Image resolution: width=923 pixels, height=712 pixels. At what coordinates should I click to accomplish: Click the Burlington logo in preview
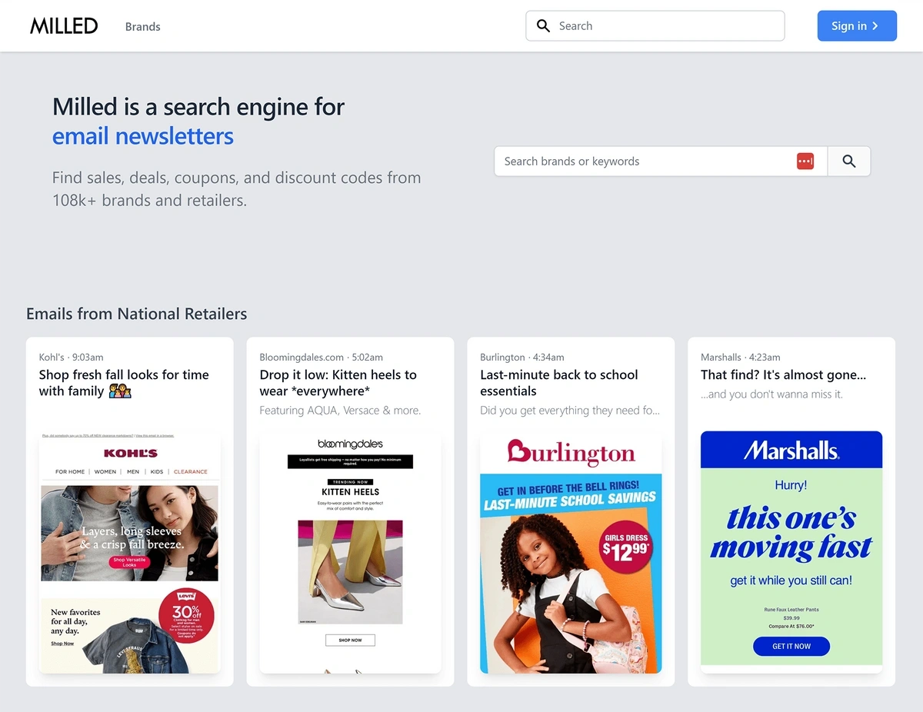point(571,453)
